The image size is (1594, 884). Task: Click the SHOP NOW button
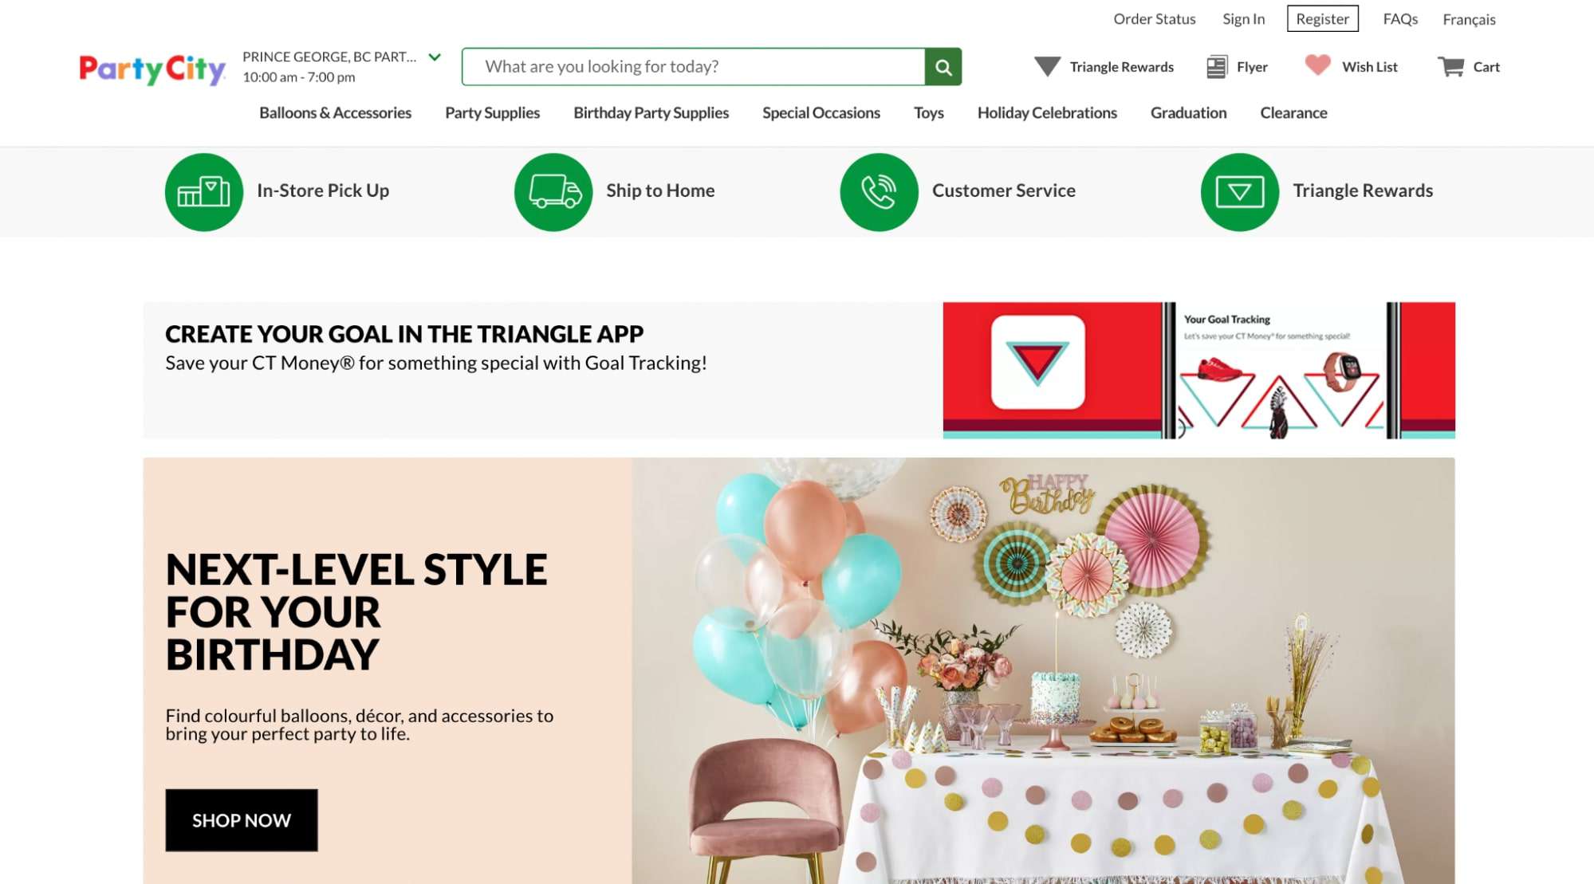[242, 820]
